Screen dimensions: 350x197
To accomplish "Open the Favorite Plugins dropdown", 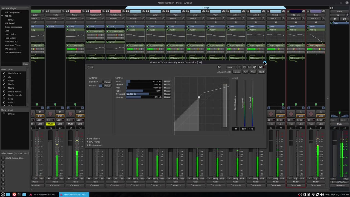I will click(15, 8).
